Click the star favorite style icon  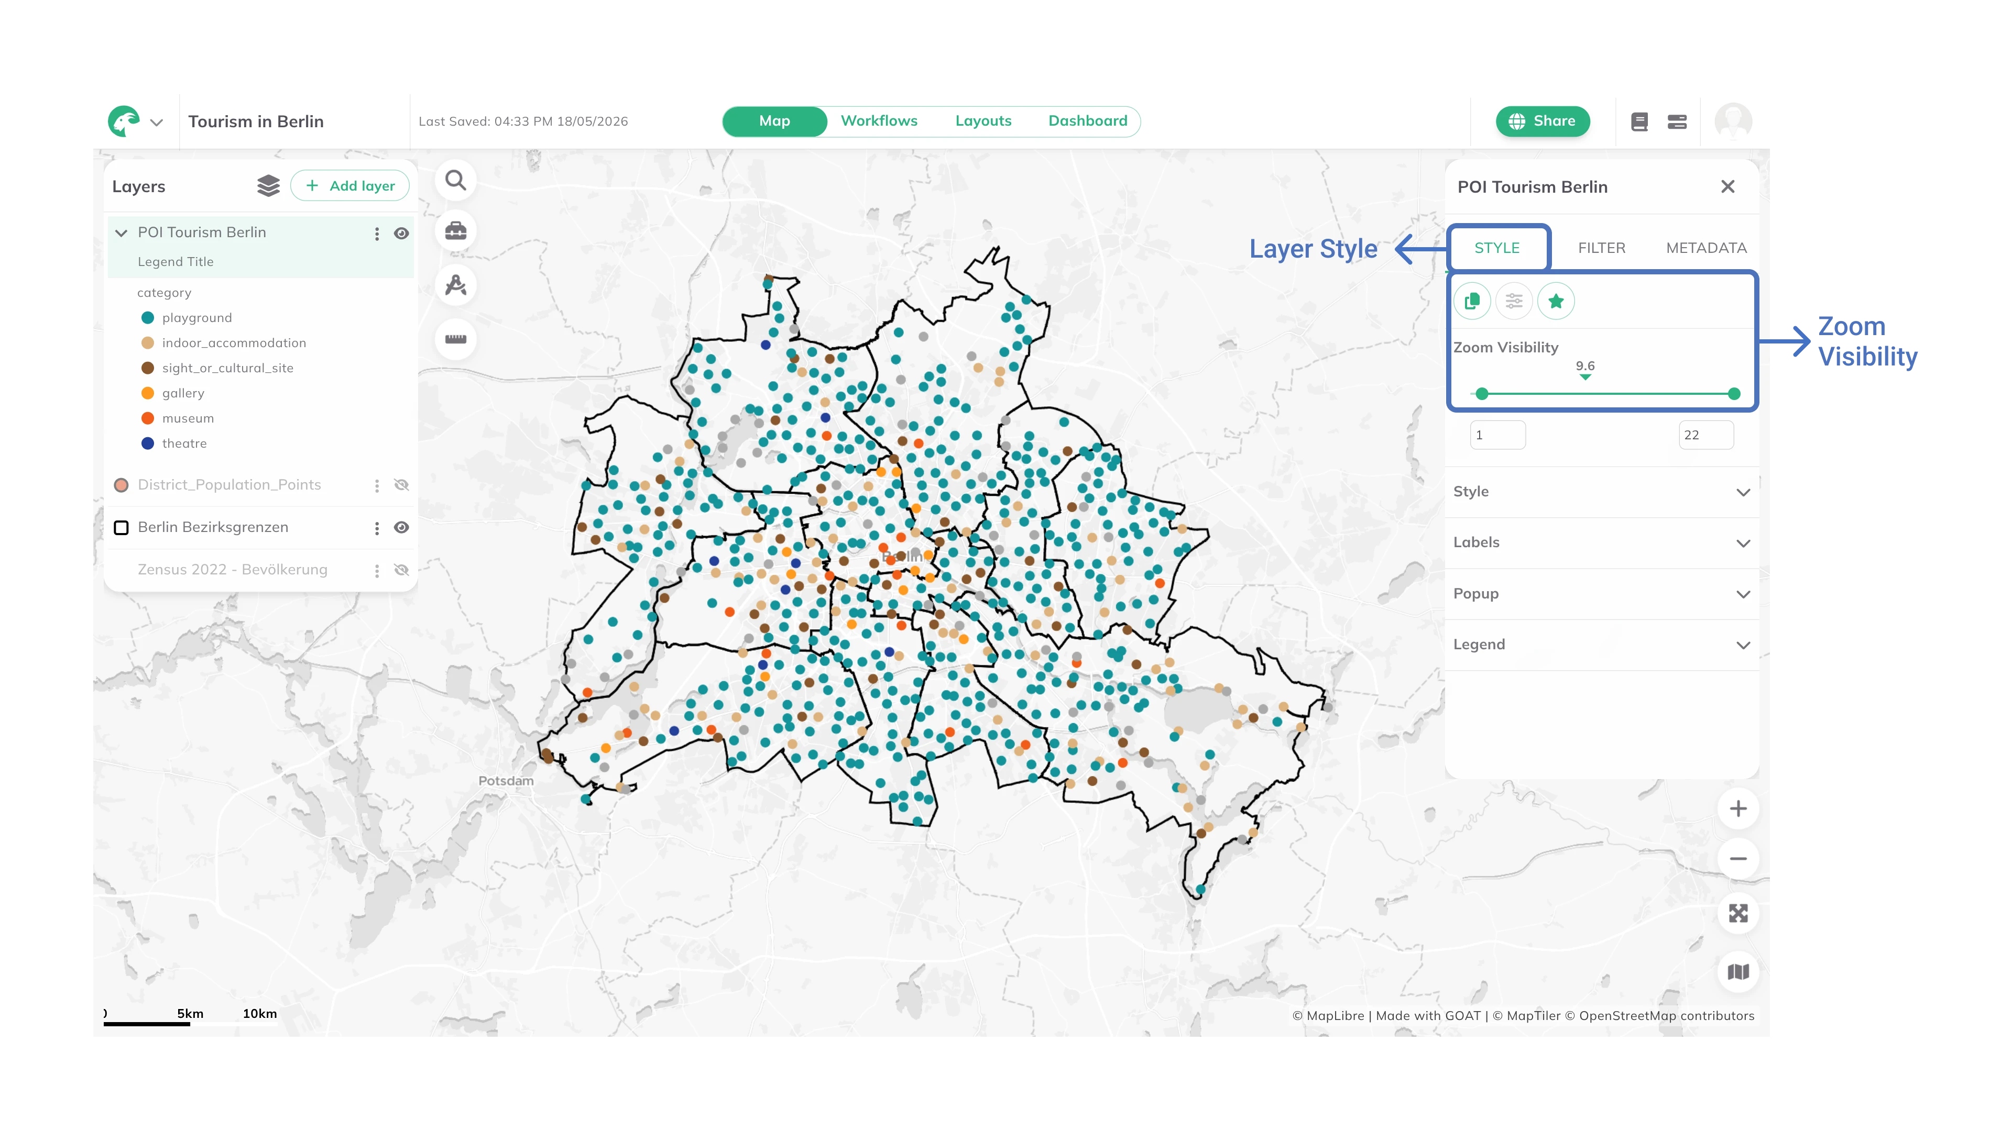[x=1556, y=301]
